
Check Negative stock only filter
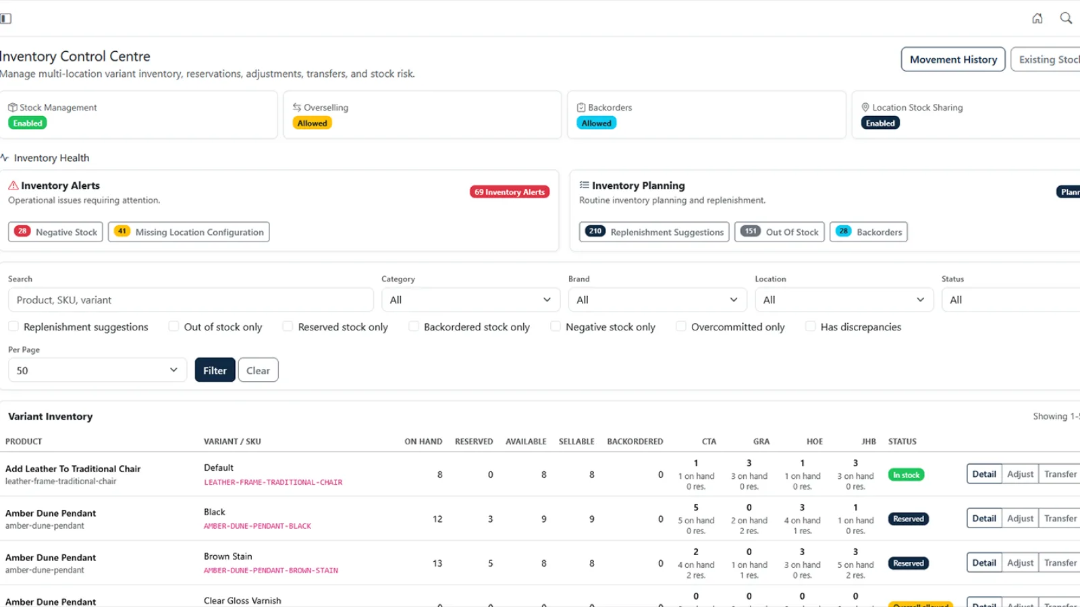[556, 326]
